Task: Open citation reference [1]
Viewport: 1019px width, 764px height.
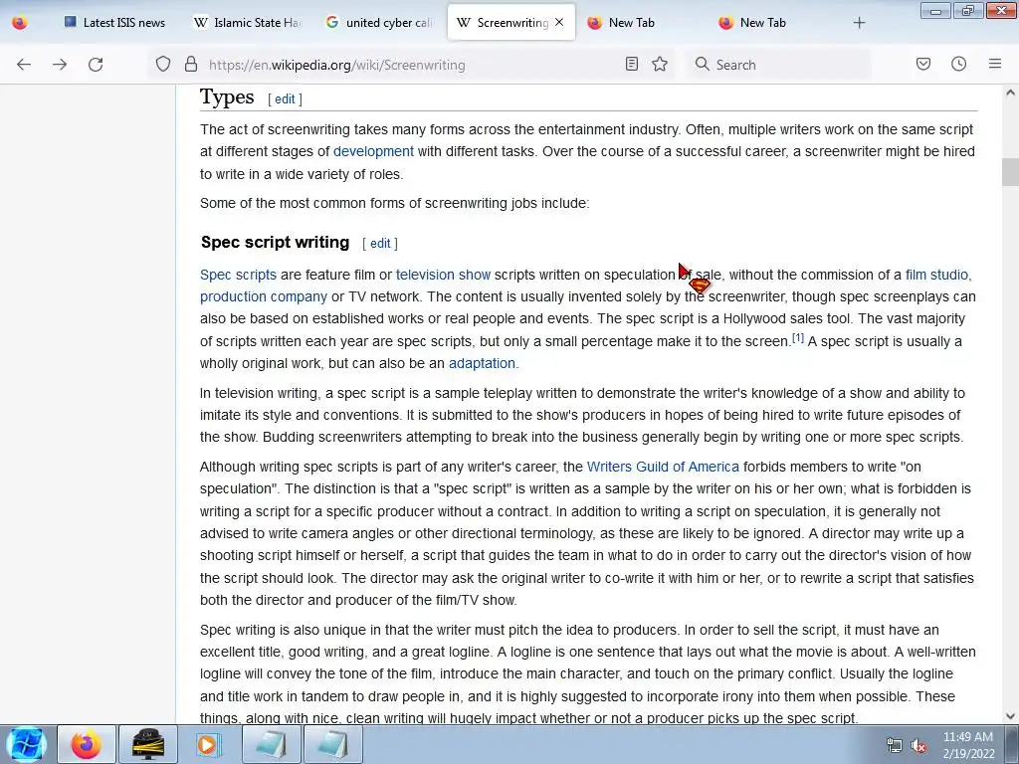Action: [x=797, y=338]
